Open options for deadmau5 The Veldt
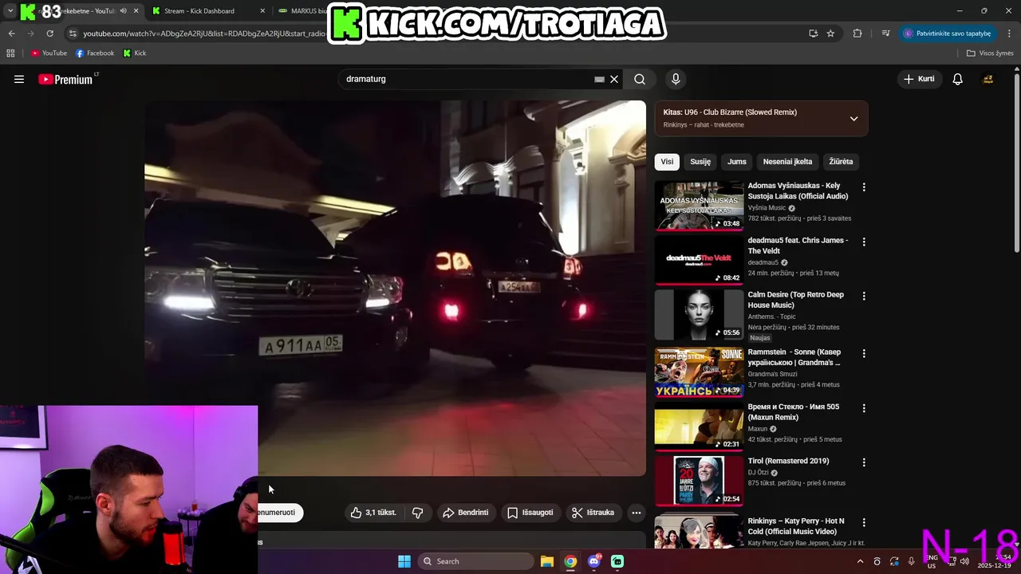Viewport: 1021px width, 574px height. (x=864, y=242)
